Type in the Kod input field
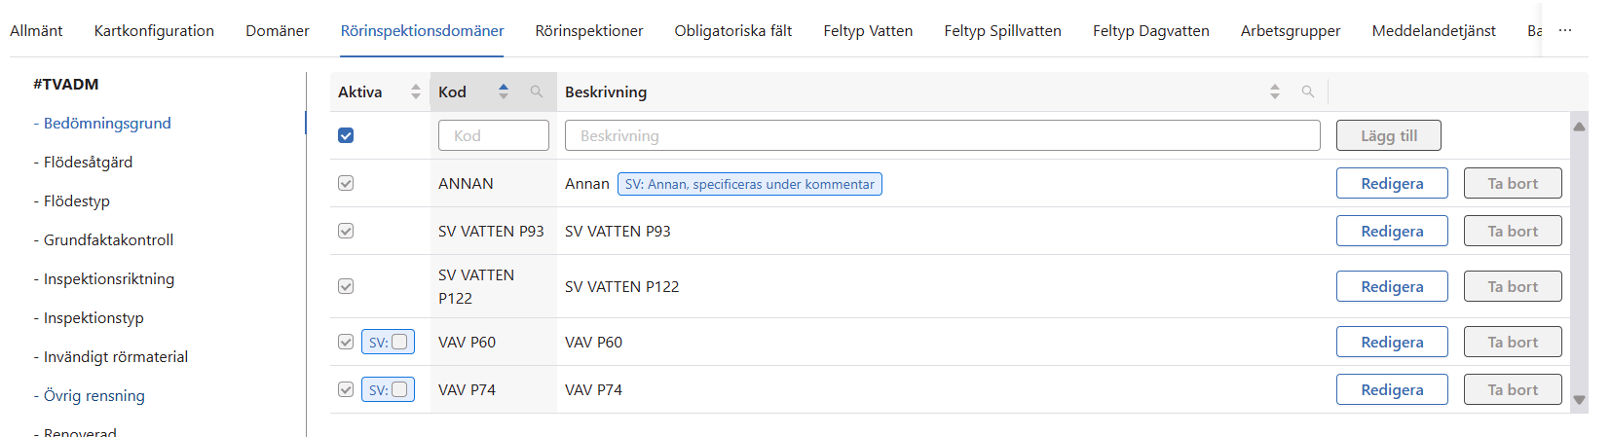The height and width of the screenshot is (437, 1611). coord(494,135)
